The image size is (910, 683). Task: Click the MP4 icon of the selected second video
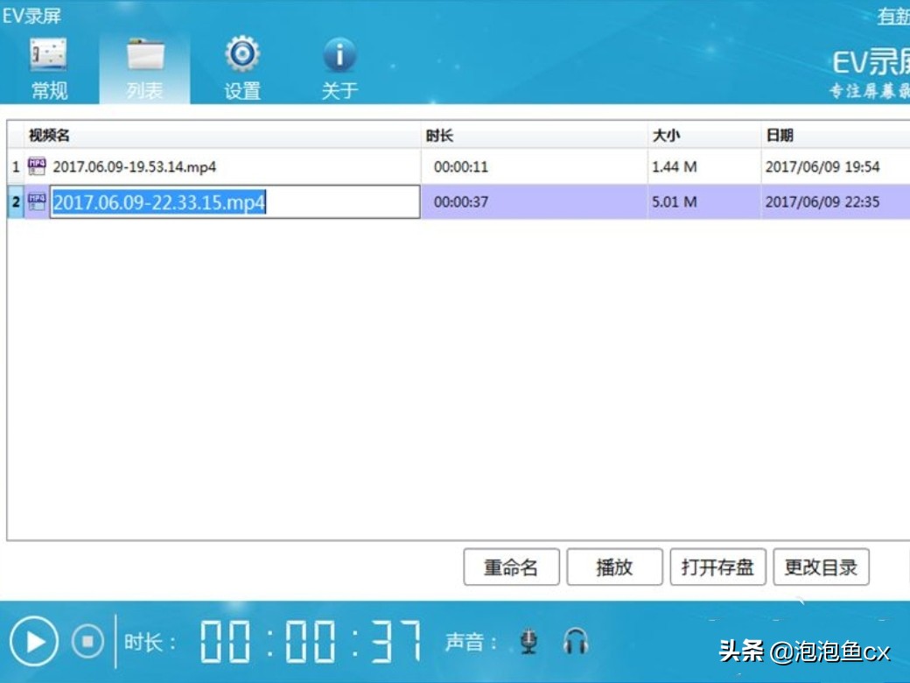(35, 202)
